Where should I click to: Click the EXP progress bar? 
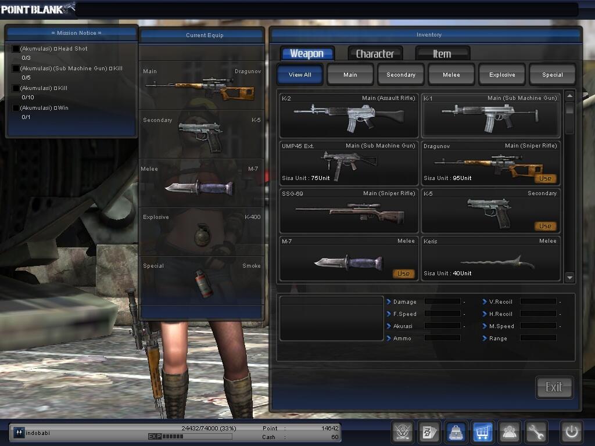click(190, 437)
